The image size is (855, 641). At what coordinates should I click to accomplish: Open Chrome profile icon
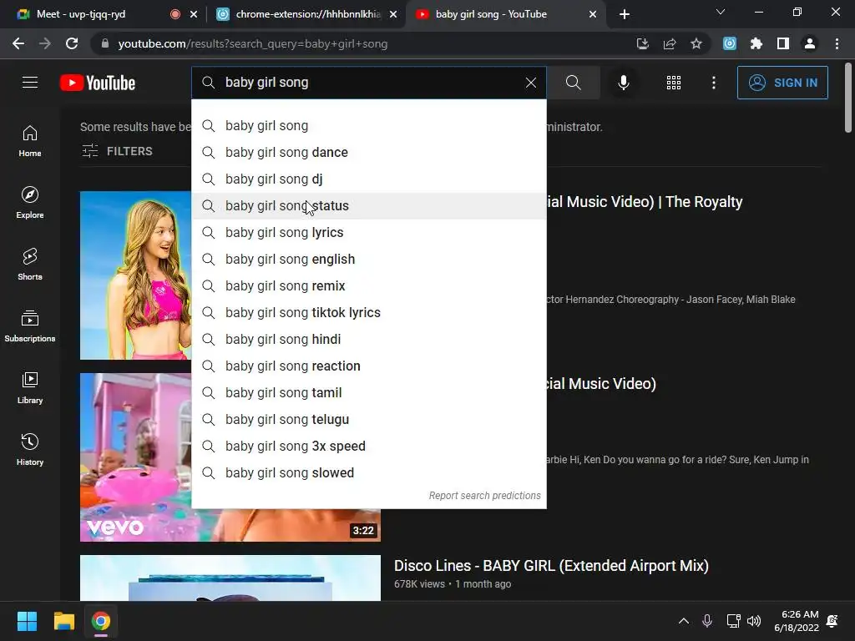coord(810,43)
